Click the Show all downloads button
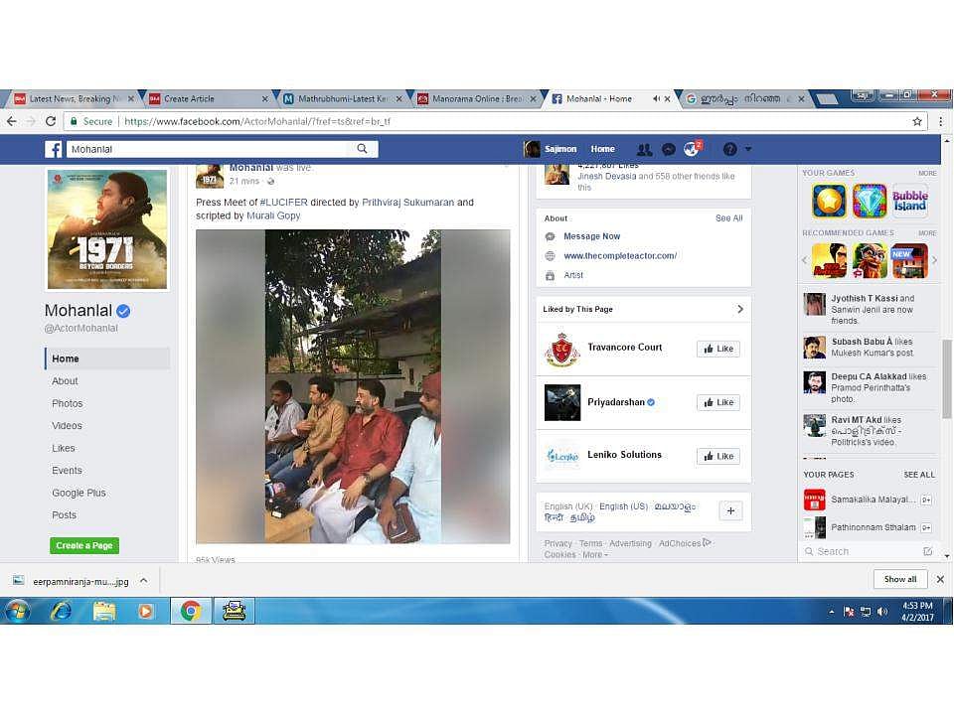 click(x=900, y=579)
